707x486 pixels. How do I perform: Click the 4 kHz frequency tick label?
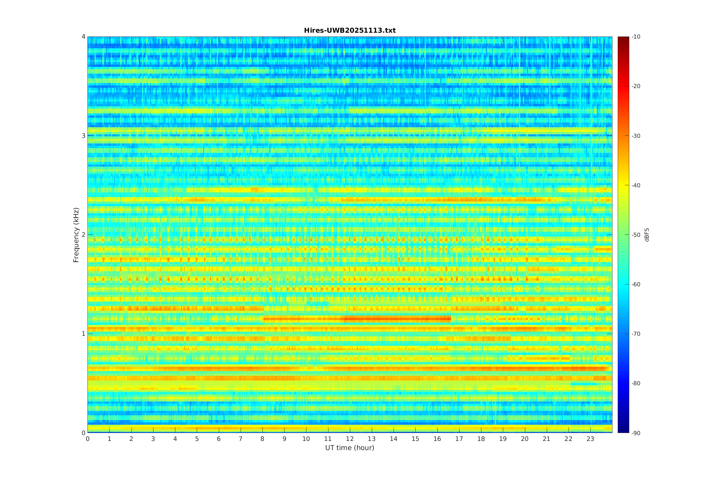click(x=83, y=37)
